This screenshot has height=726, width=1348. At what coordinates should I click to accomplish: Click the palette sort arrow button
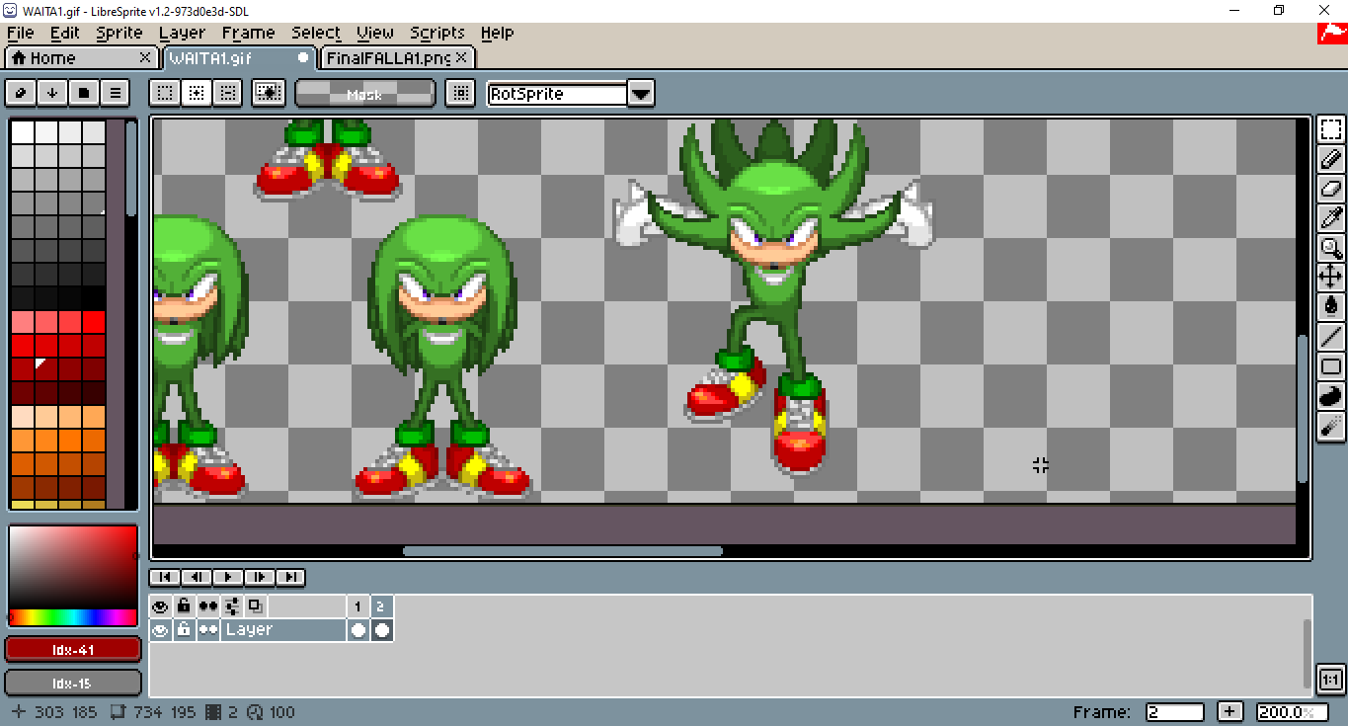[52, 93]
